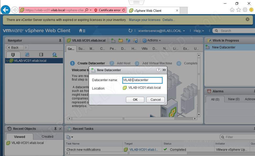Screen dimensions: 255x156
Task: Open the Manage your licenses link
Action: coord(144,20)
